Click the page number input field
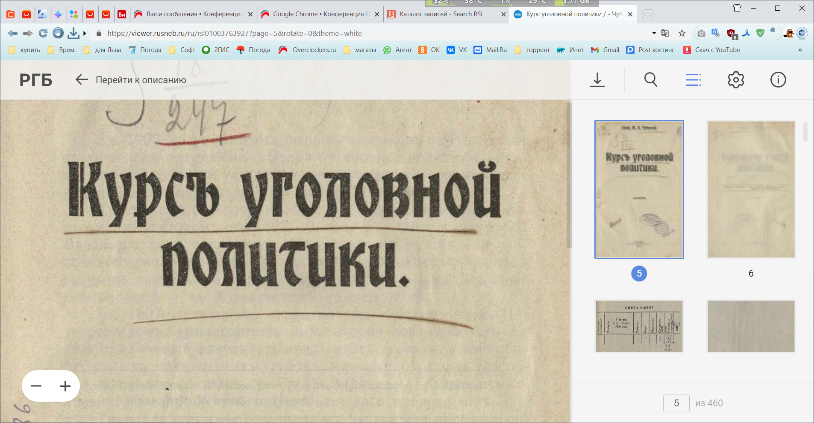 676,403
